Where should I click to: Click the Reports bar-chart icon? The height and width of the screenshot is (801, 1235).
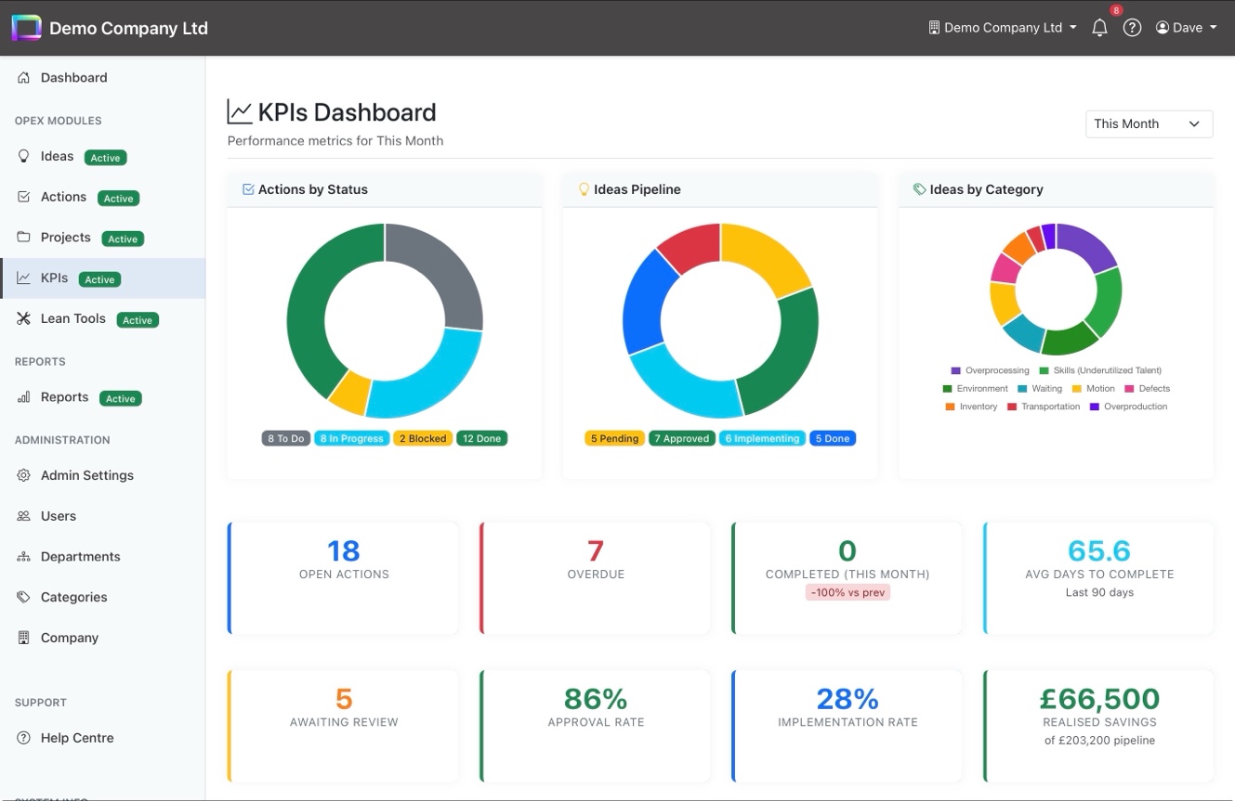[23, 397]
